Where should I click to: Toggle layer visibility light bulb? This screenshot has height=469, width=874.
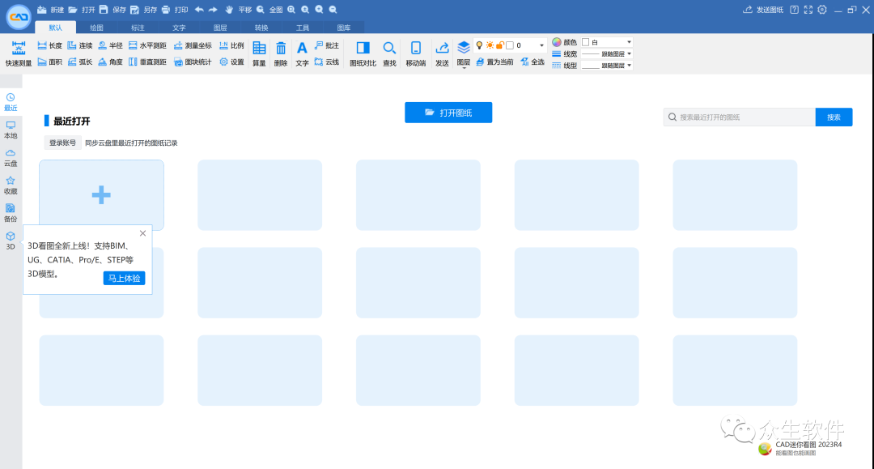pyautogui.click(x=479, y=45)
